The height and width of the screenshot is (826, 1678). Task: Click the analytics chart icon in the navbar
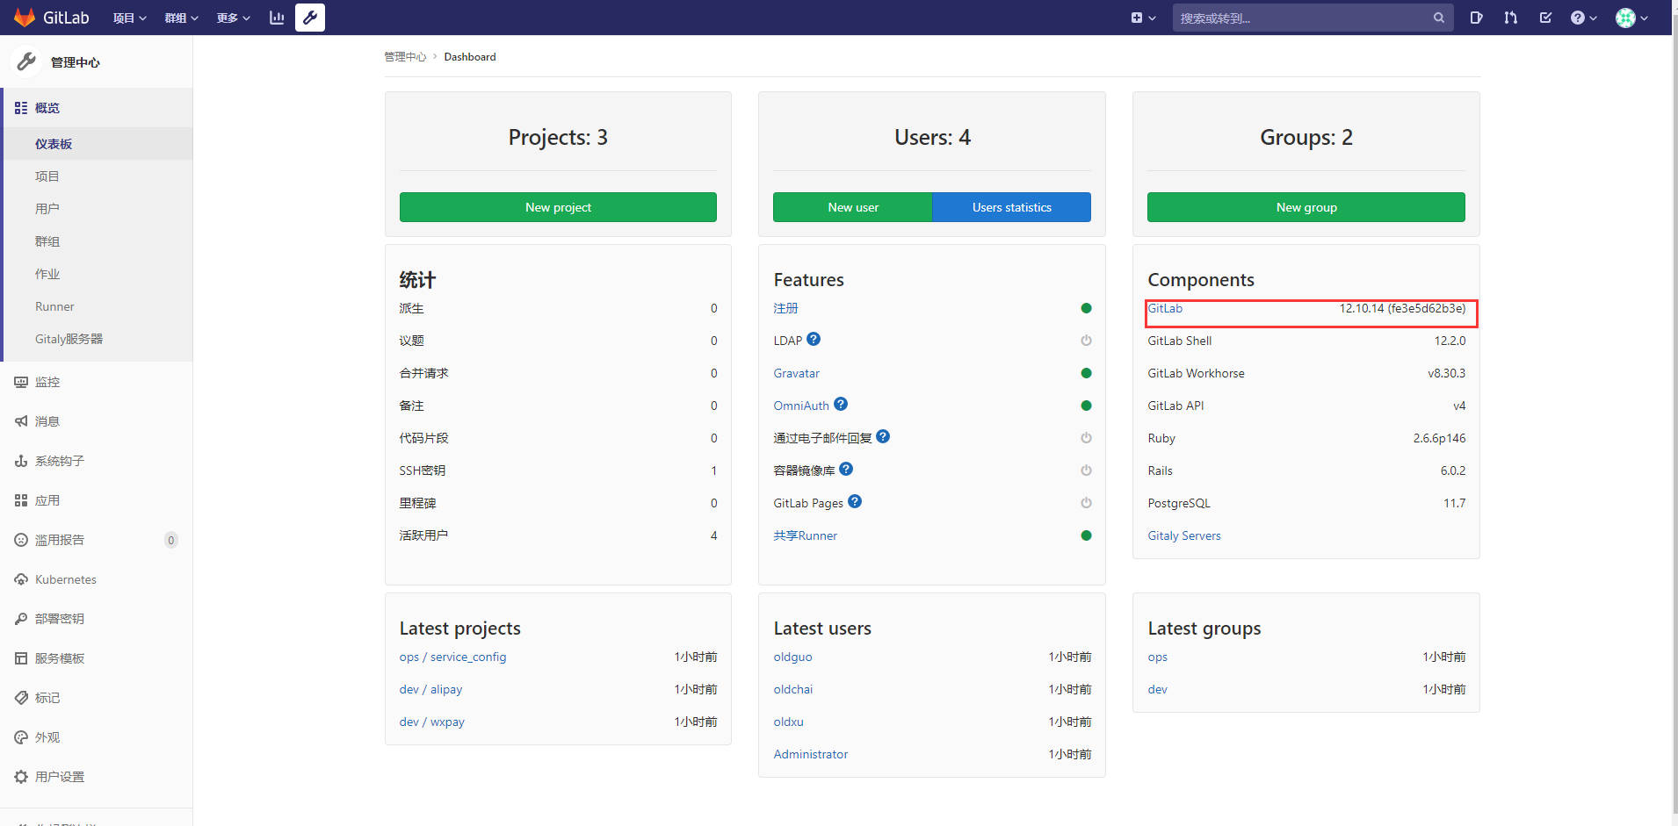[276, 18]
